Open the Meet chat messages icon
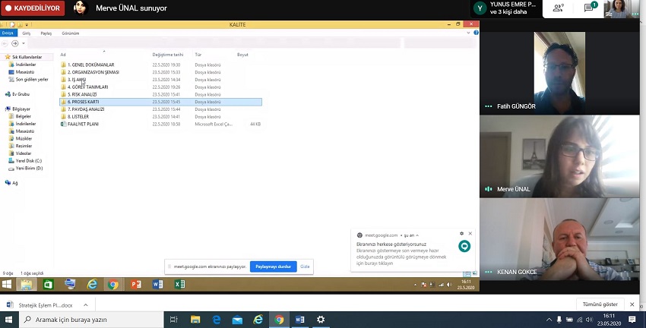 coord(589,8)
